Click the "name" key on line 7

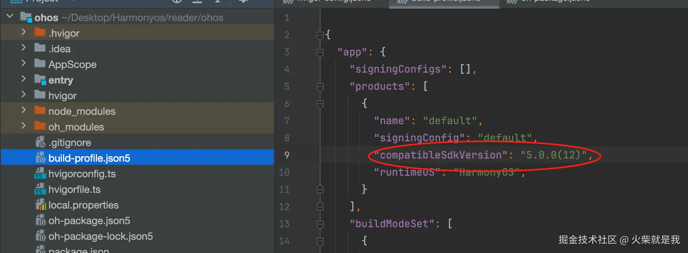[x=392, y=121]
